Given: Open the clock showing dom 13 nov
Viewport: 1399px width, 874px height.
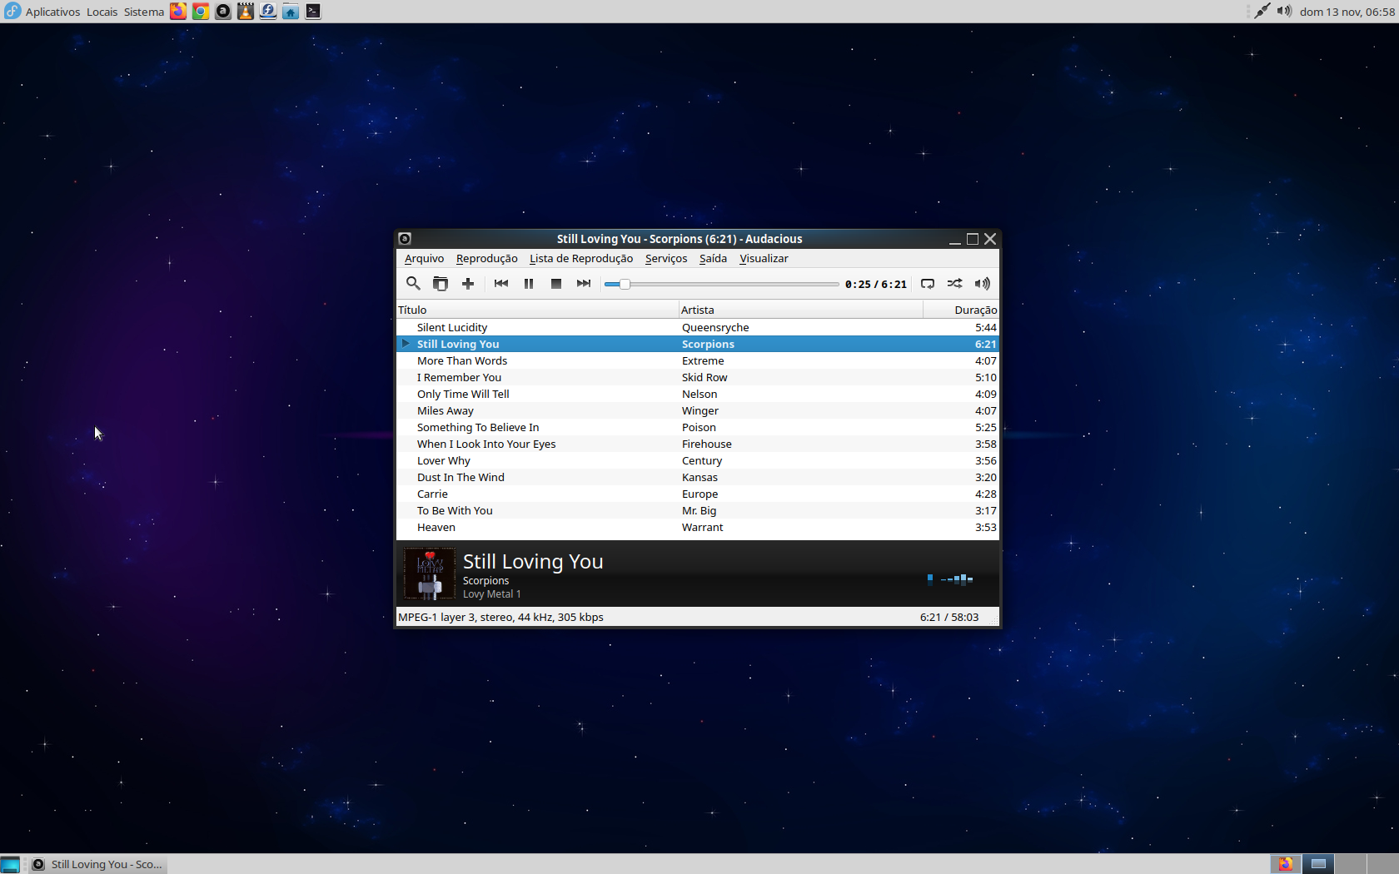Looking at the screenshot, I should click(x=1347, y=12).
